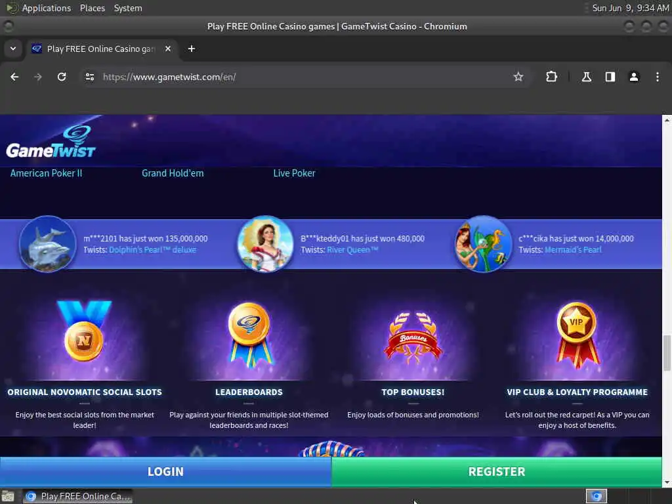Open the System menu
Image resolution: width=672 pixels, height=504 pixels.
pyautogui.click(x=128, y=8)
